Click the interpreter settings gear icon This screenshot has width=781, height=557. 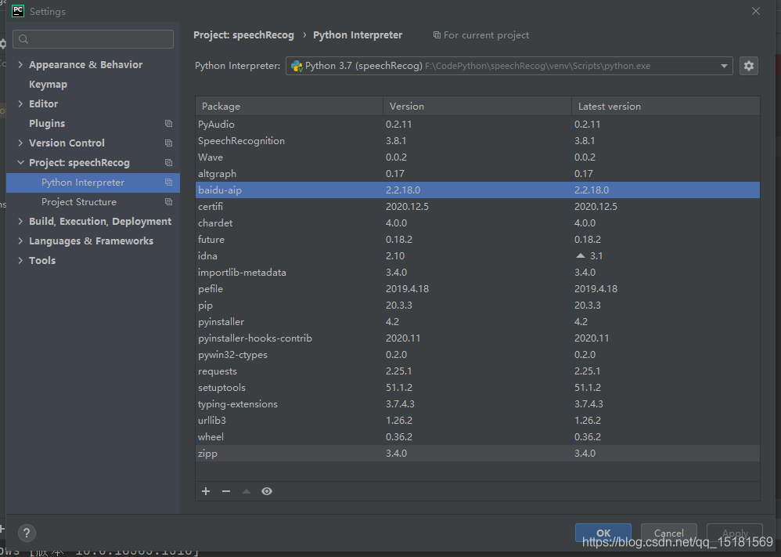[x=749, y=66]
